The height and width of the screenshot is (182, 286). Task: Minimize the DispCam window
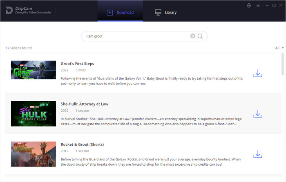[x=267, y=5]
